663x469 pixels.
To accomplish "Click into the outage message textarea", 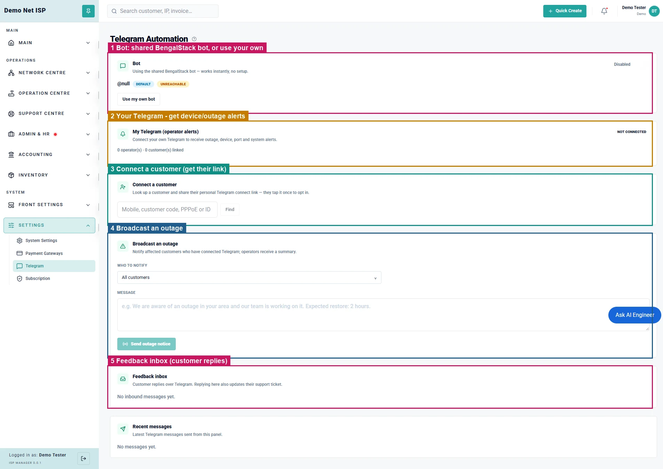I will (383, 315).
